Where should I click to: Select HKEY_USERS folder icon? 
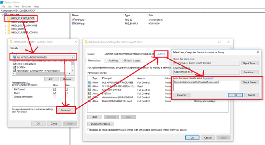click(9, 29)
